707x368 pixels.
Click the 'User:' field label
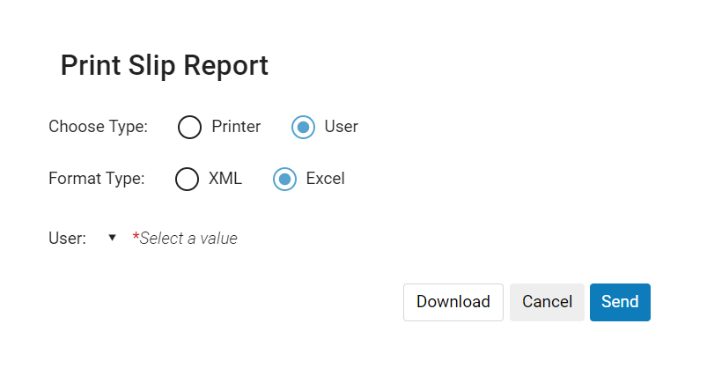pos(67,238)
